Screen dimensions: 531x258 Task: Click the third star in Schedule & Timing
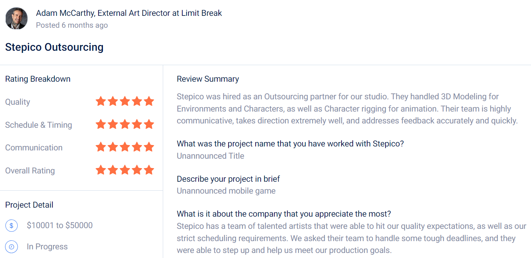point(125,125)
